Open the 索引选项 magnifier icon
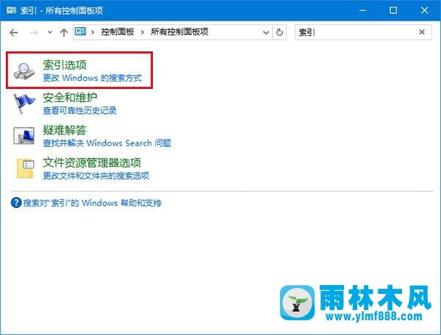Image resolution: width=441 pixels, height=335 pixels. (x=24, y=71)
